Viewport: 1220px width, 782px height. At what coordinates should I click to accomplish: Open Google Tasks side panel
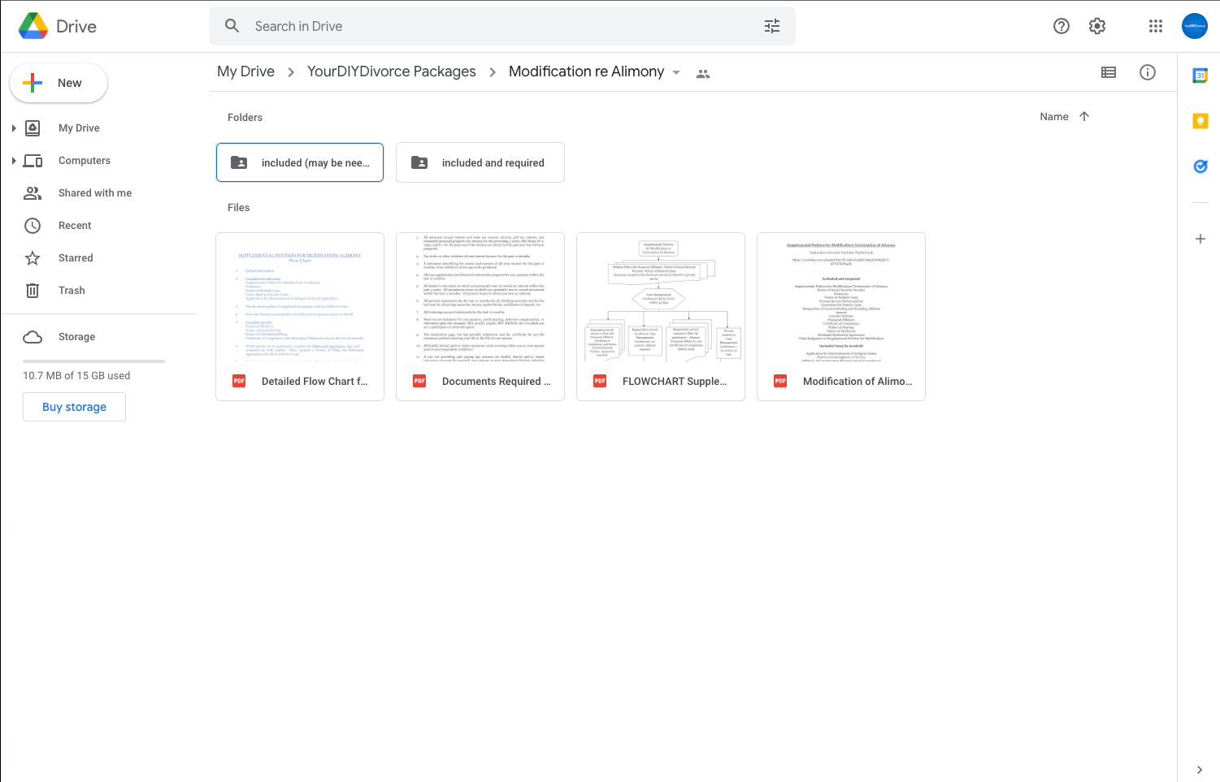click(1200, 166)
